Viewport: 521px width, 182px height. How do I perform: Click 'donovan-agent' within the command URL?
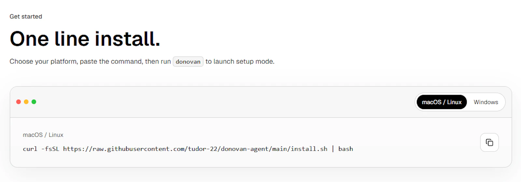click(x=245, y=149)
